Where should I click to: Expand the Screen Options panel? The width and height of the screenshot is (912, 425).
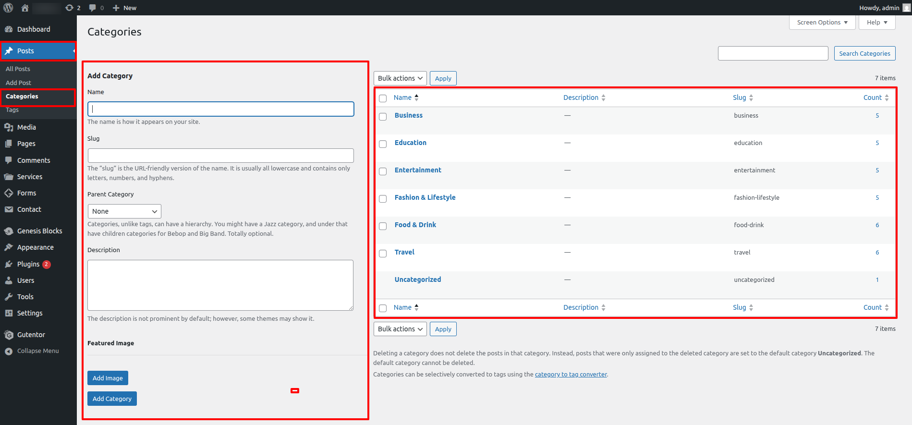(x=822, y=23)
